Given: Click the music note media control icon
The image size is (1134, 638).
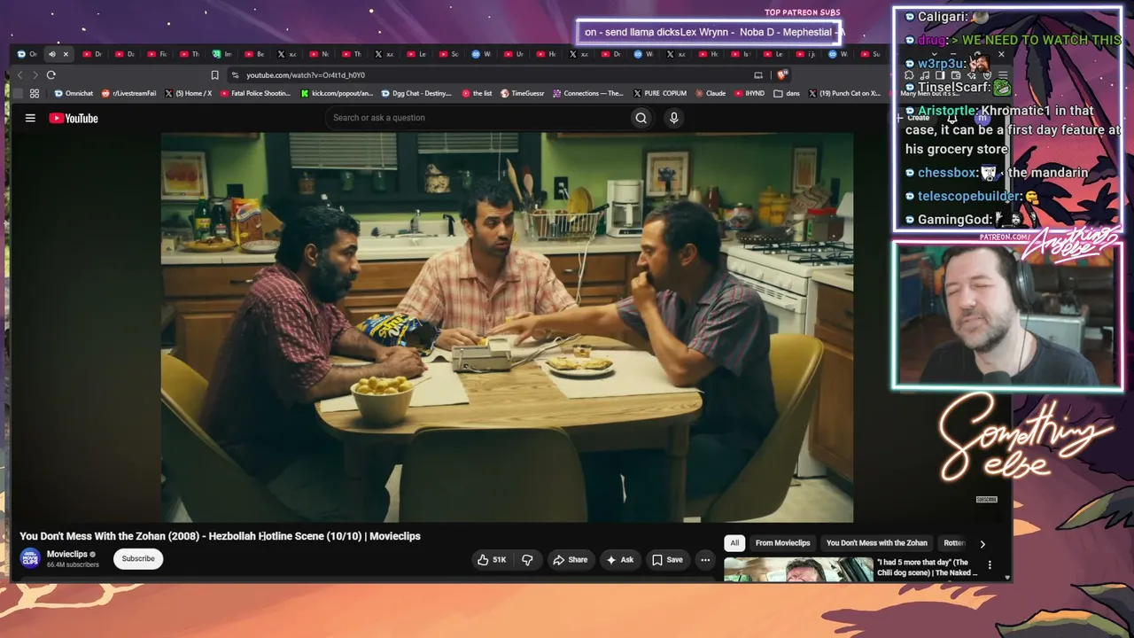Looking at the screenshot, I should click(923, 75).
